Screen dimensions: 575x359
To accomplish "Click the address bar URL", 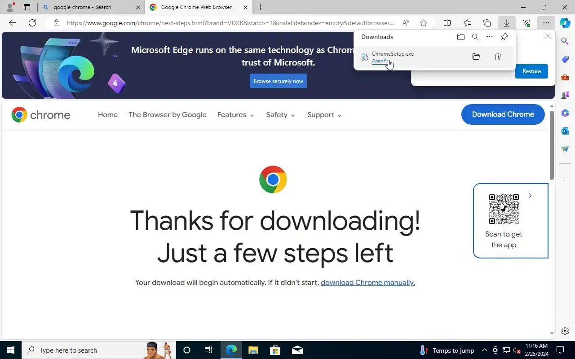I will click(230, 23).
